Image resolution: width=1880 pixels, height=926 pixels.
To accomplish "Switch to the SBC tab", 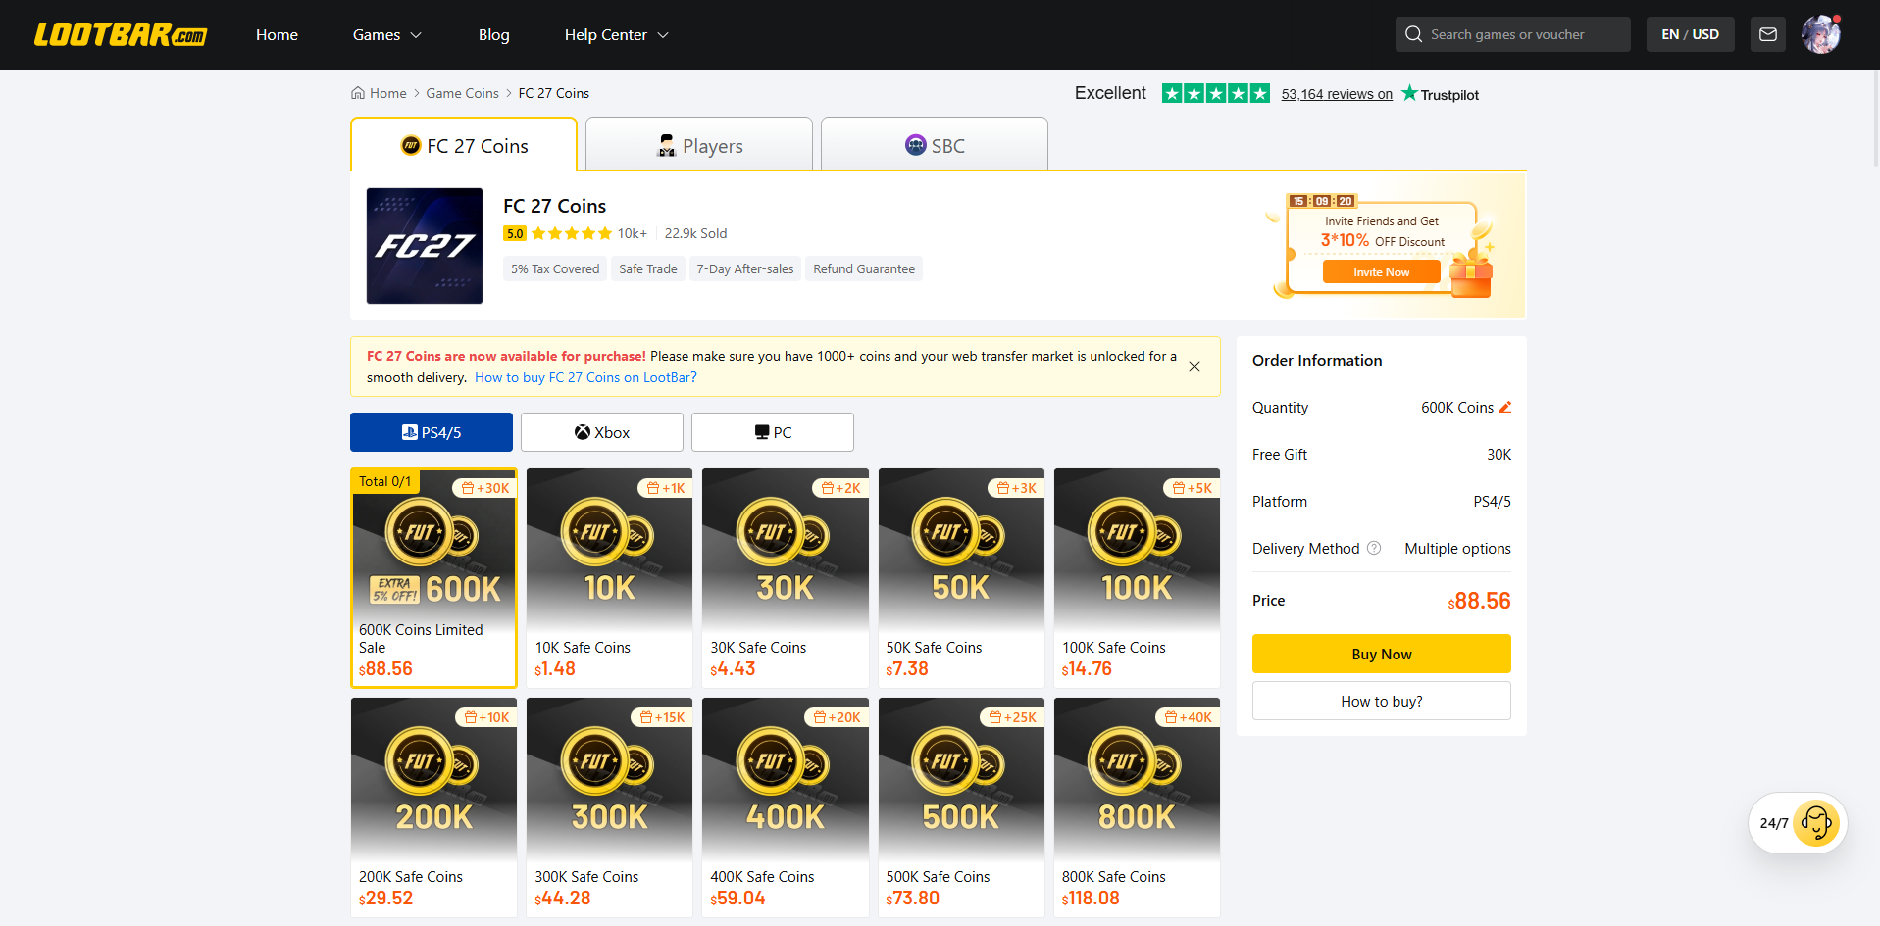I will click(x=935, y=145).
